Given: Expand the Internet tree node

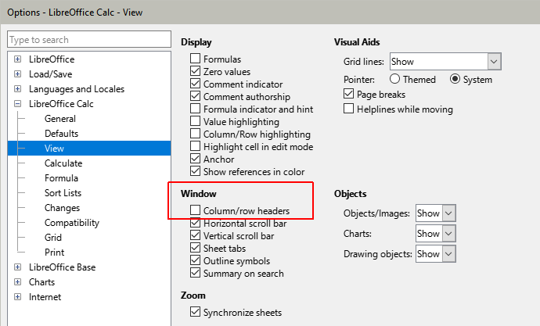Looking at the screenshot, I should (17, 297).
